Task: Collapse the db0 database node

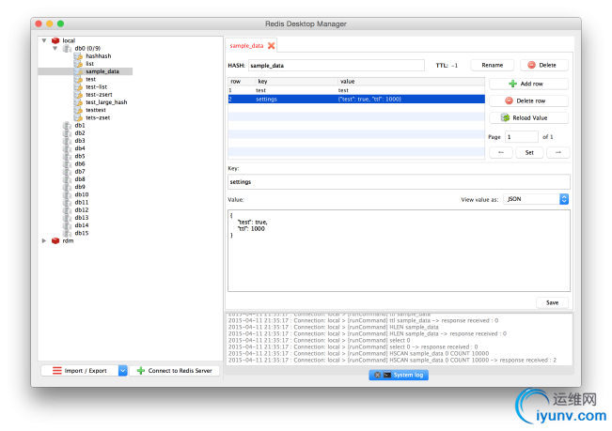Action: 55,48
